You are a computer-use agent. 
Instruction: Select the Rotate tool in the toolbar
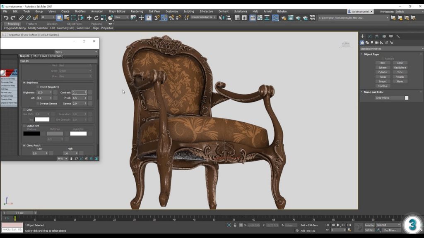point(96,18)
